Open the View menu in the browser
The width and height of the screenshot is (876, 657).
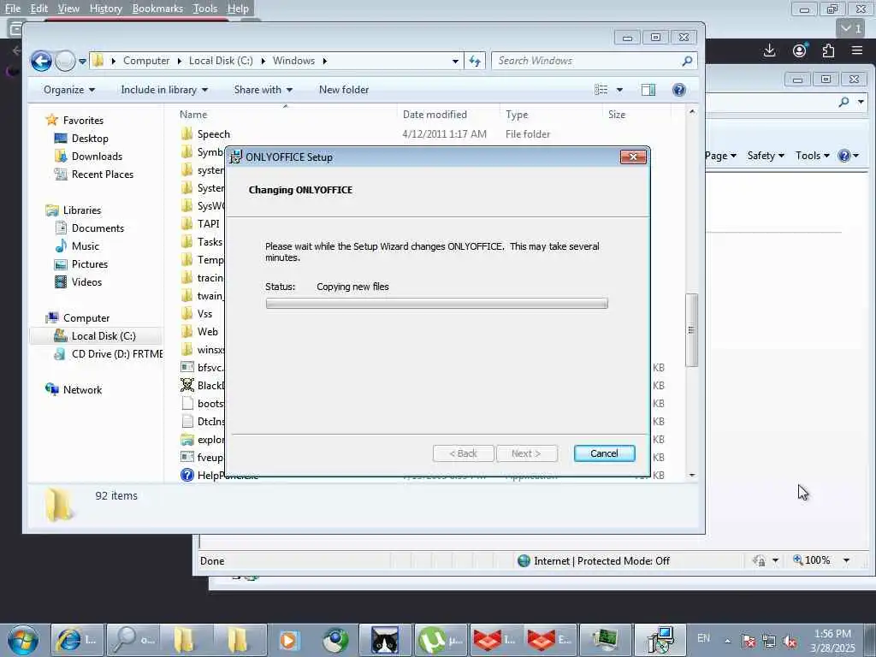[x=68, y=9]
